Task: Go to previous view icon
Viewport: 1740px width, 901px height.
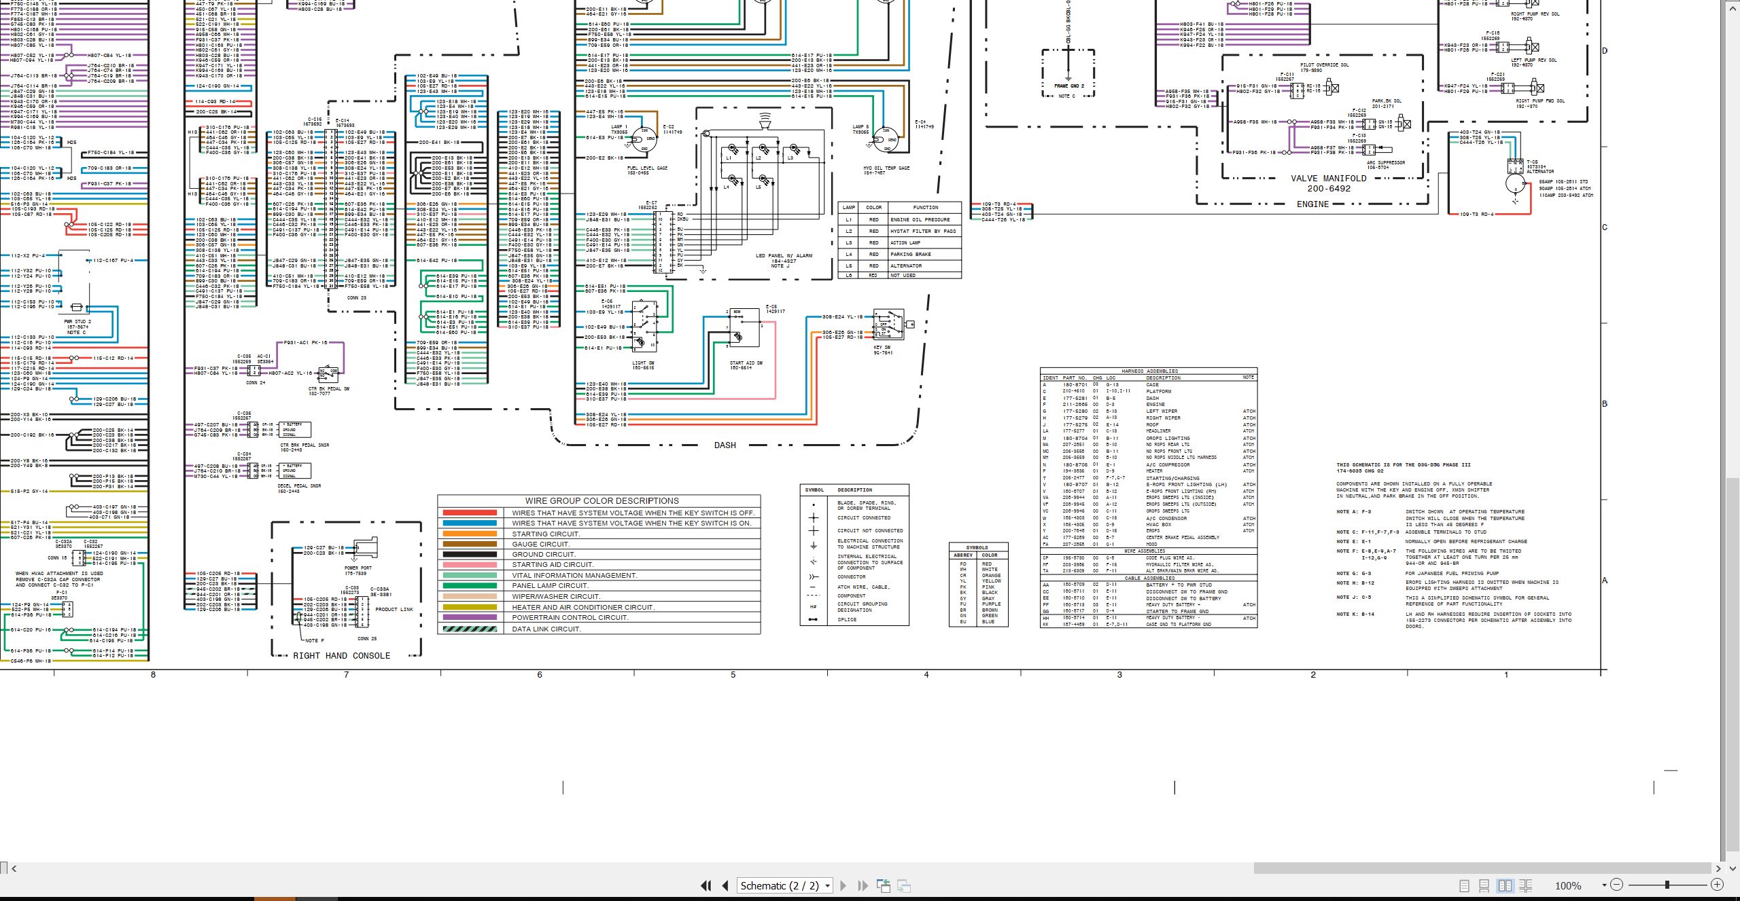Action: point(884,885)
